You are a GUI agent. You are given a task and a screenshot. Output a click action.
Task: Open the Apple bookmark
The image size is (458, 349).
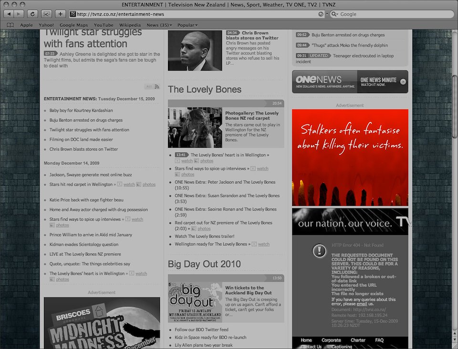(26, 25)
